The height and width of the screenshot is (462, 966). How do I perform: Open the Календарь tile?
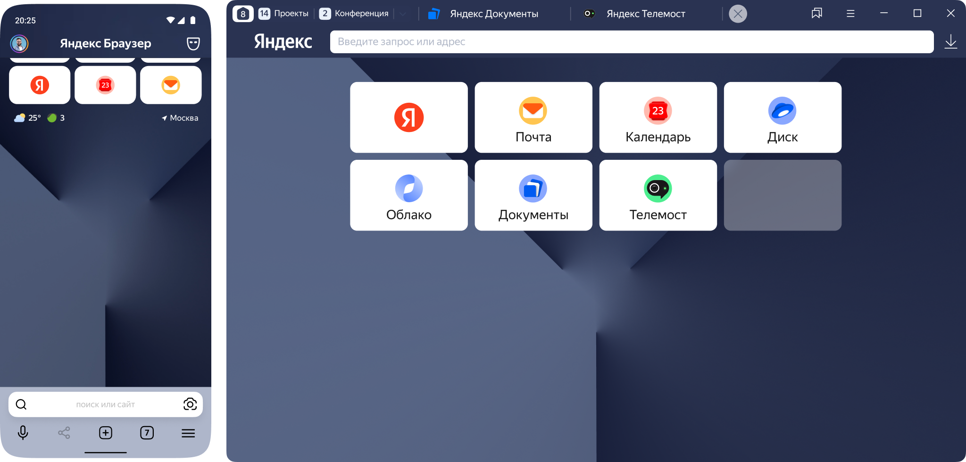pyautogui.click(x=658, y=117)
